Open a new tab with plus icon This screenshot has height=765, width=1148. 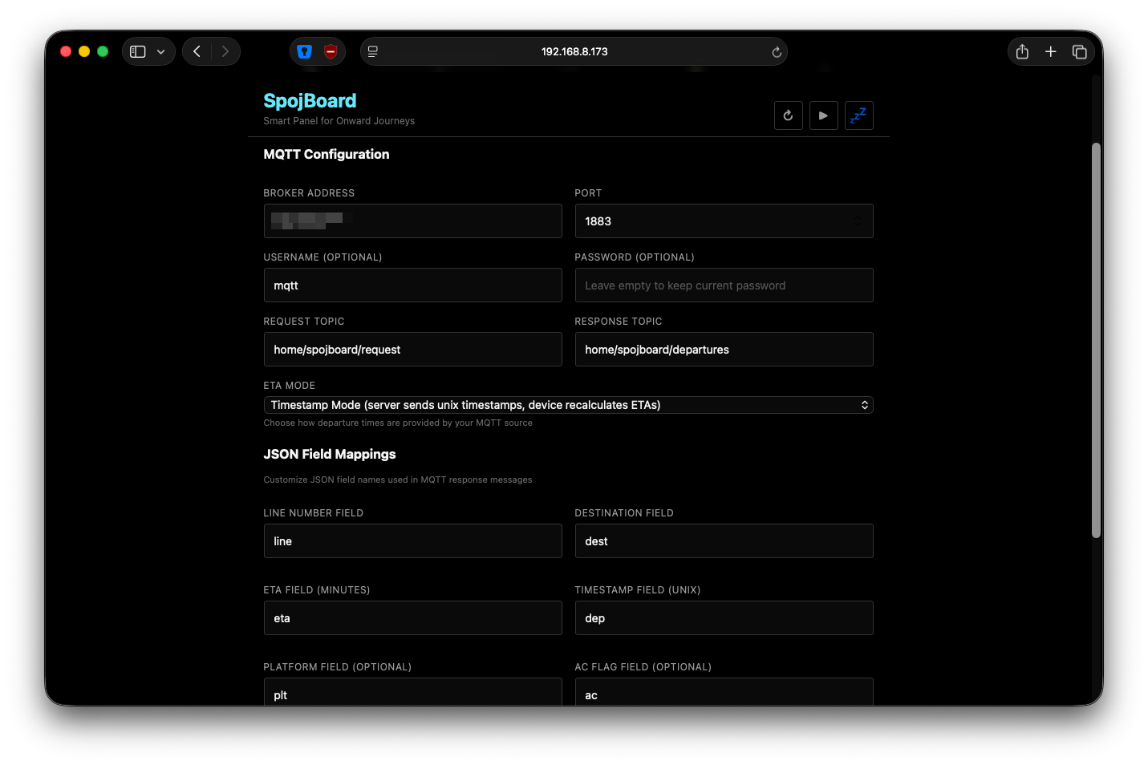[1050, 51]
